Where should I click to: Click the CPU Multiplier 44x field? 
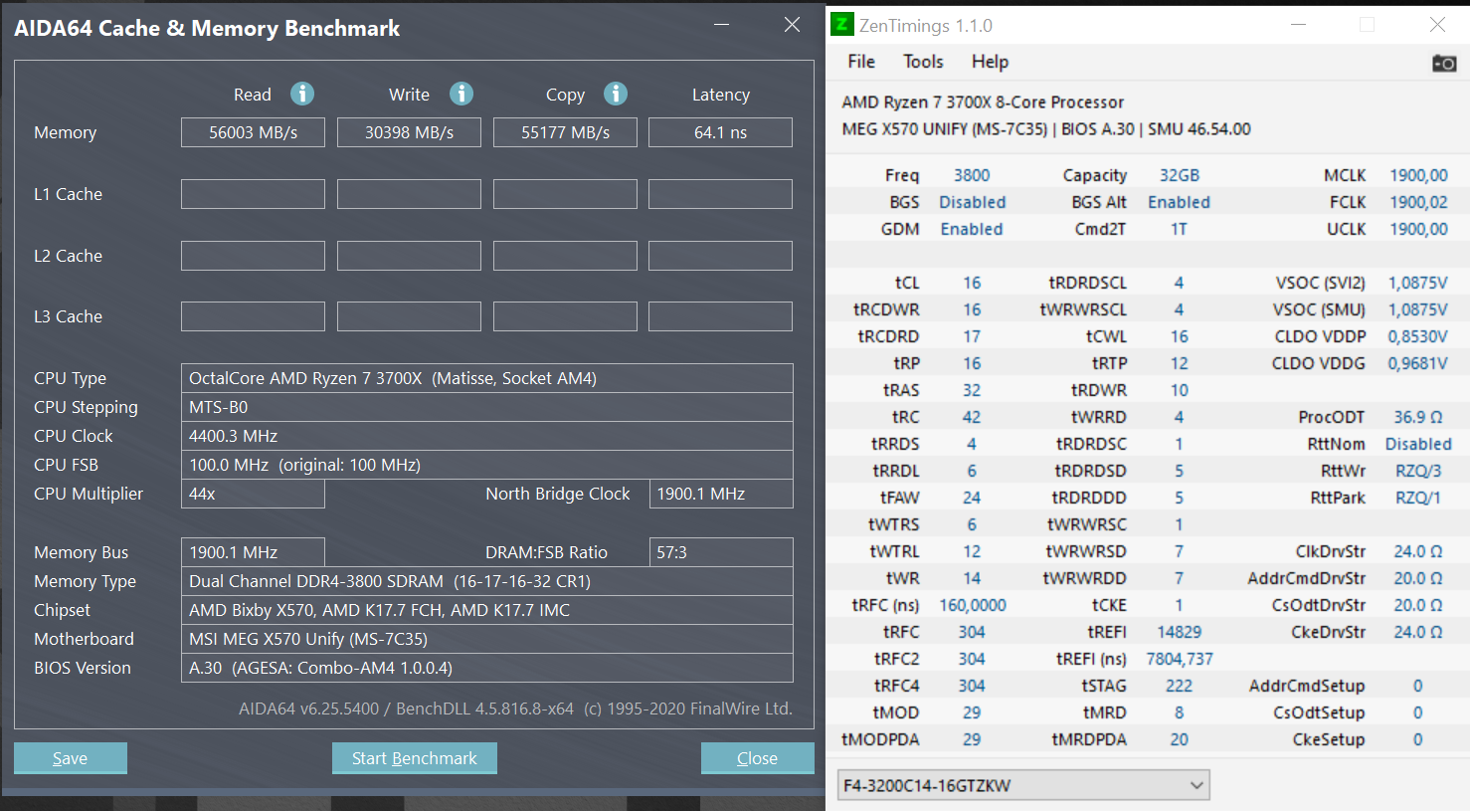pyautogui.click(x=253, y=494)
